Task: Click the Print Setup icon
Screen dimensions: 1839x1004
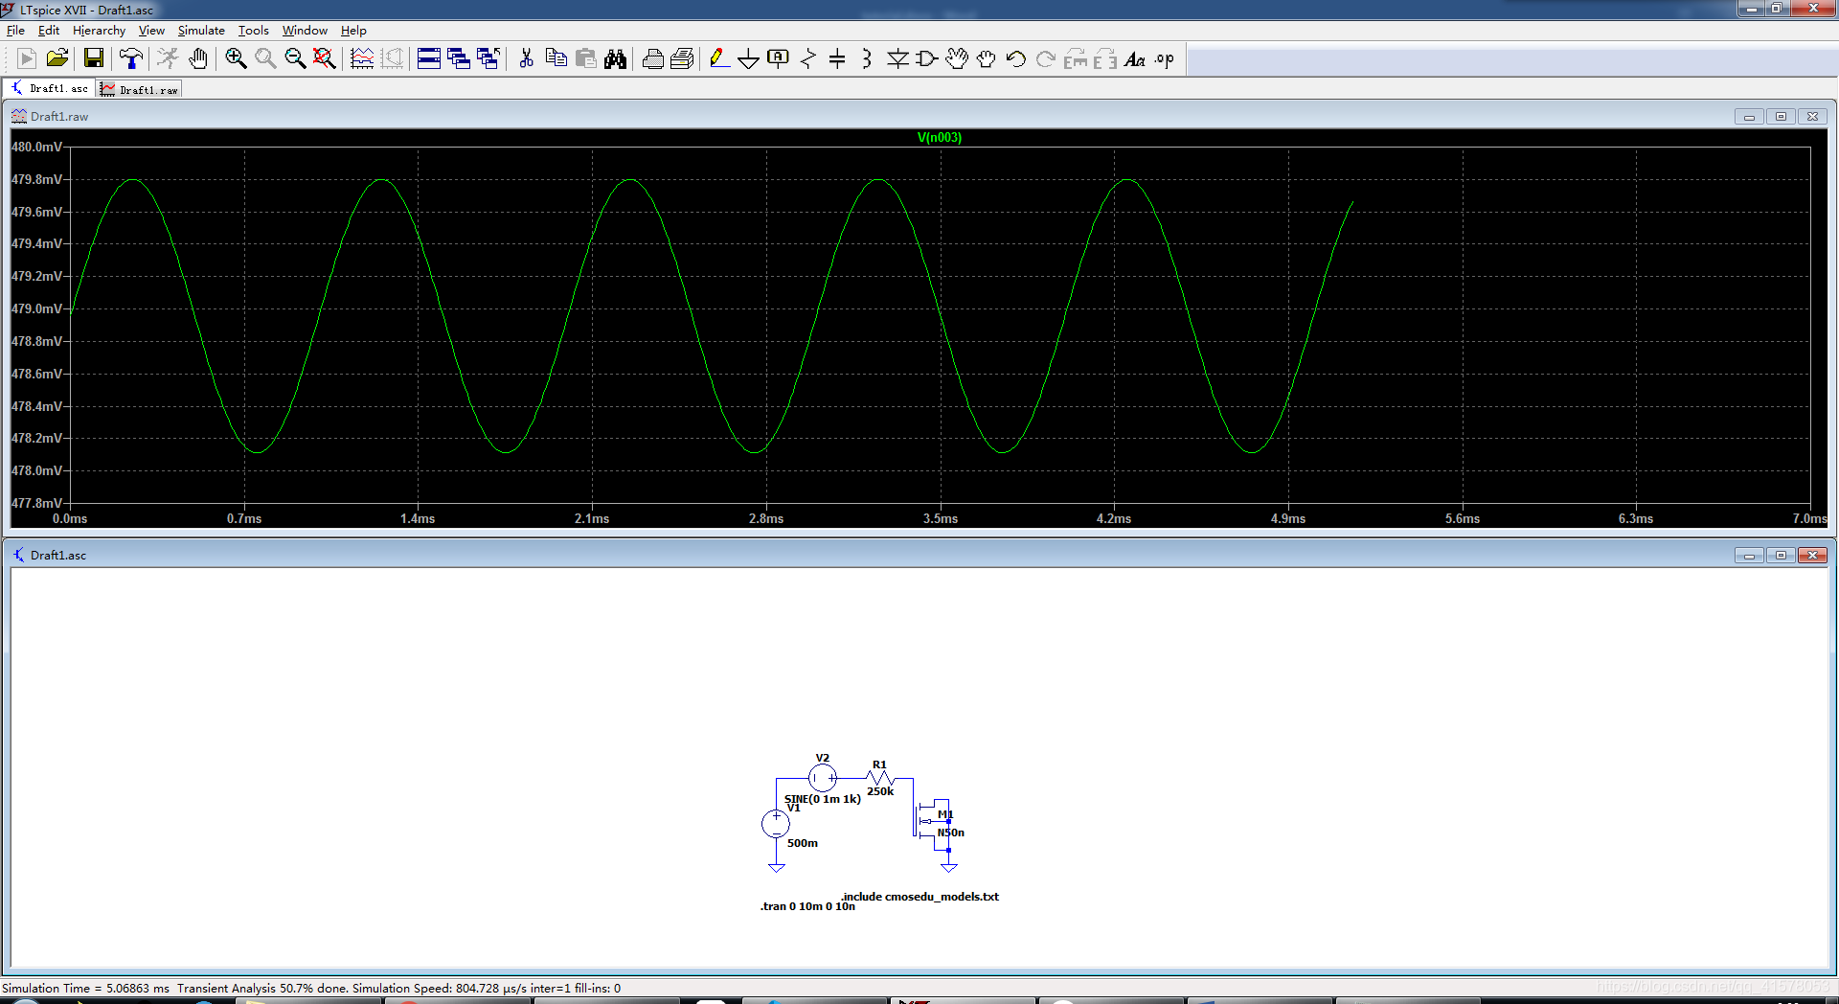Action: pyautogui.click(x=682, y=58)
